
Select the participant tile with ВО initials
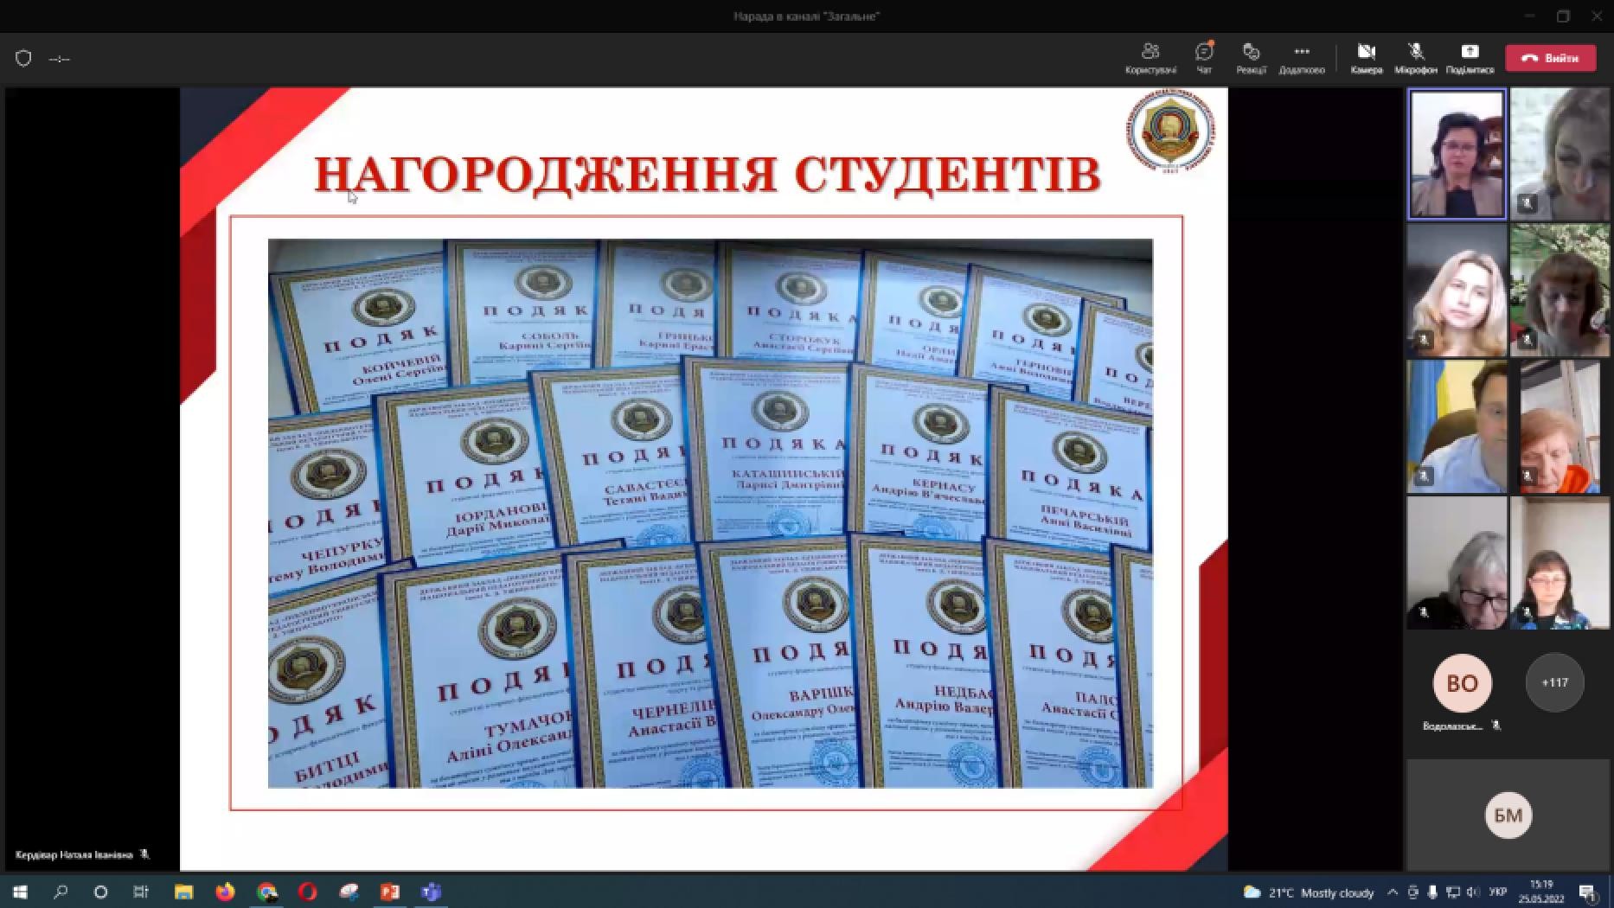click(1462, 682)
